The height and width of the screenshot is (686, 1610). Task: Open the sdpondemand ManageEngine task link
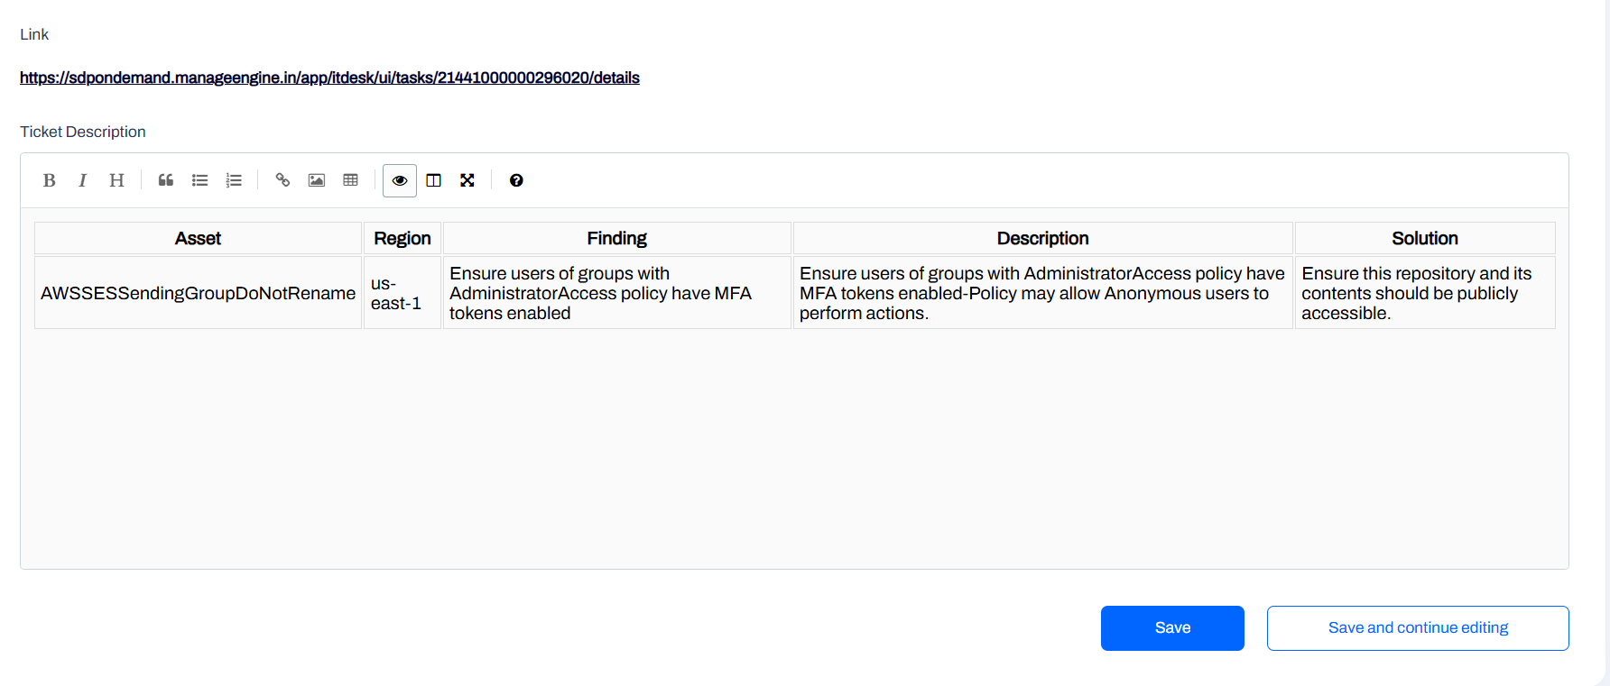pyautogui.click(x=329, y=78)
